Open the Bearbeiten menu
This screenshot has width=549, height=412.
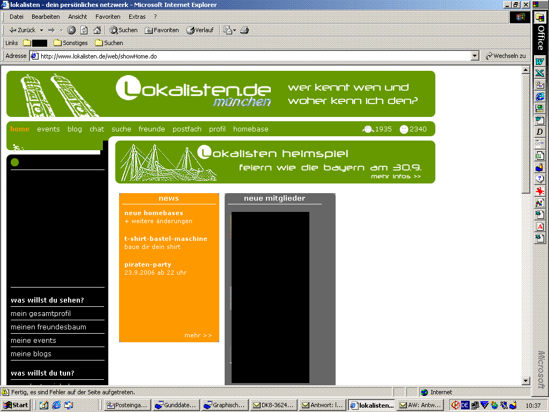46,17
